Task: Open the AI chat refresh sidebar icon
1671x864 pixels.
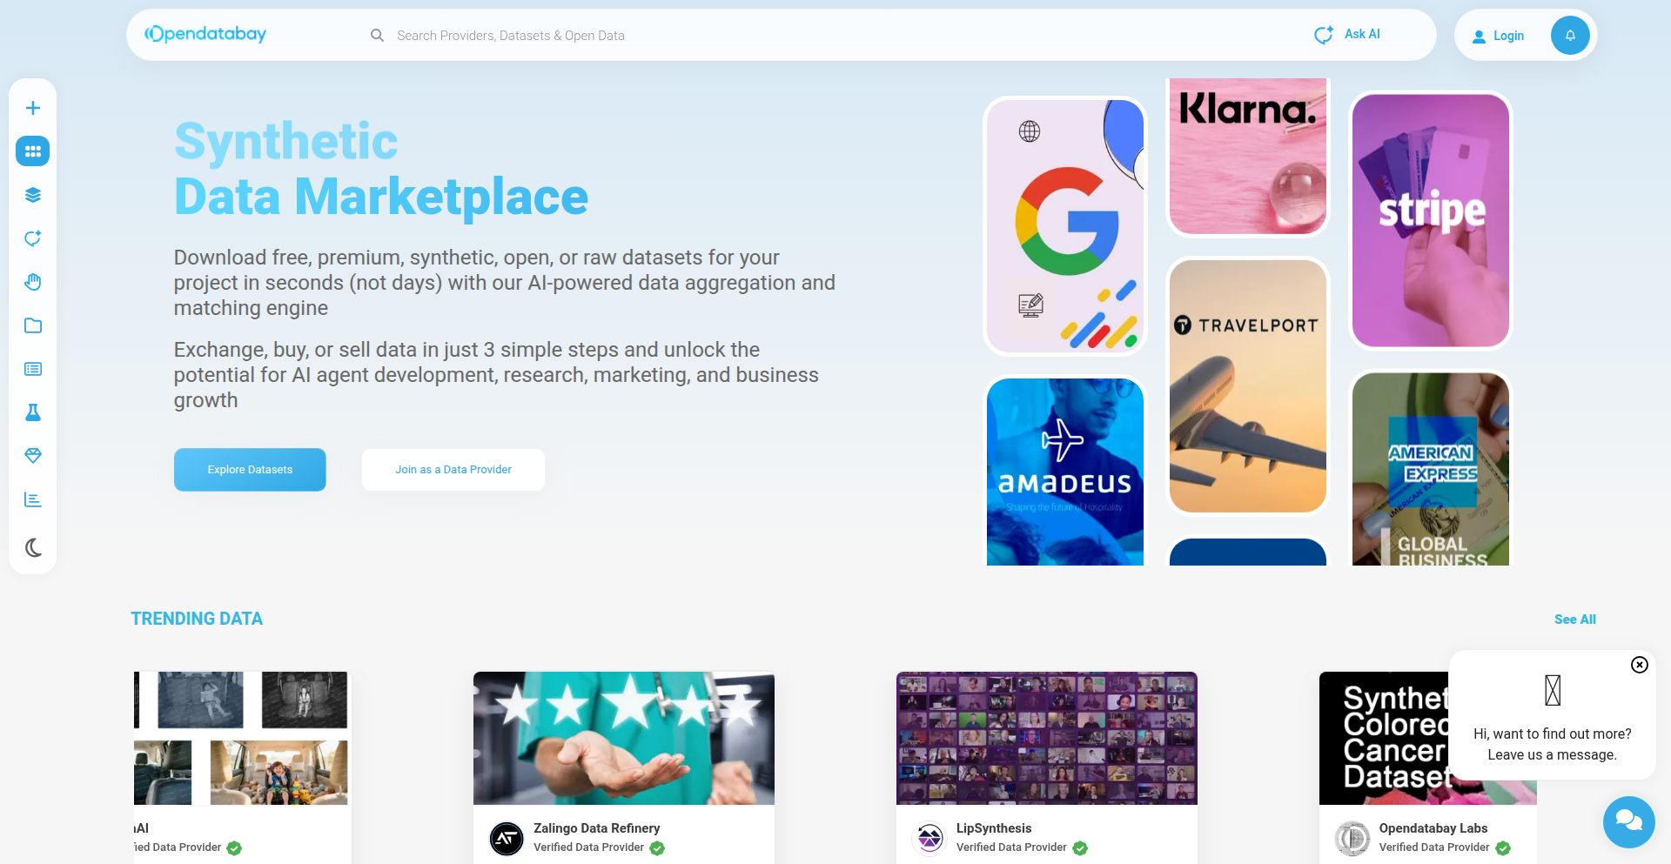Action: click(33, 238)
